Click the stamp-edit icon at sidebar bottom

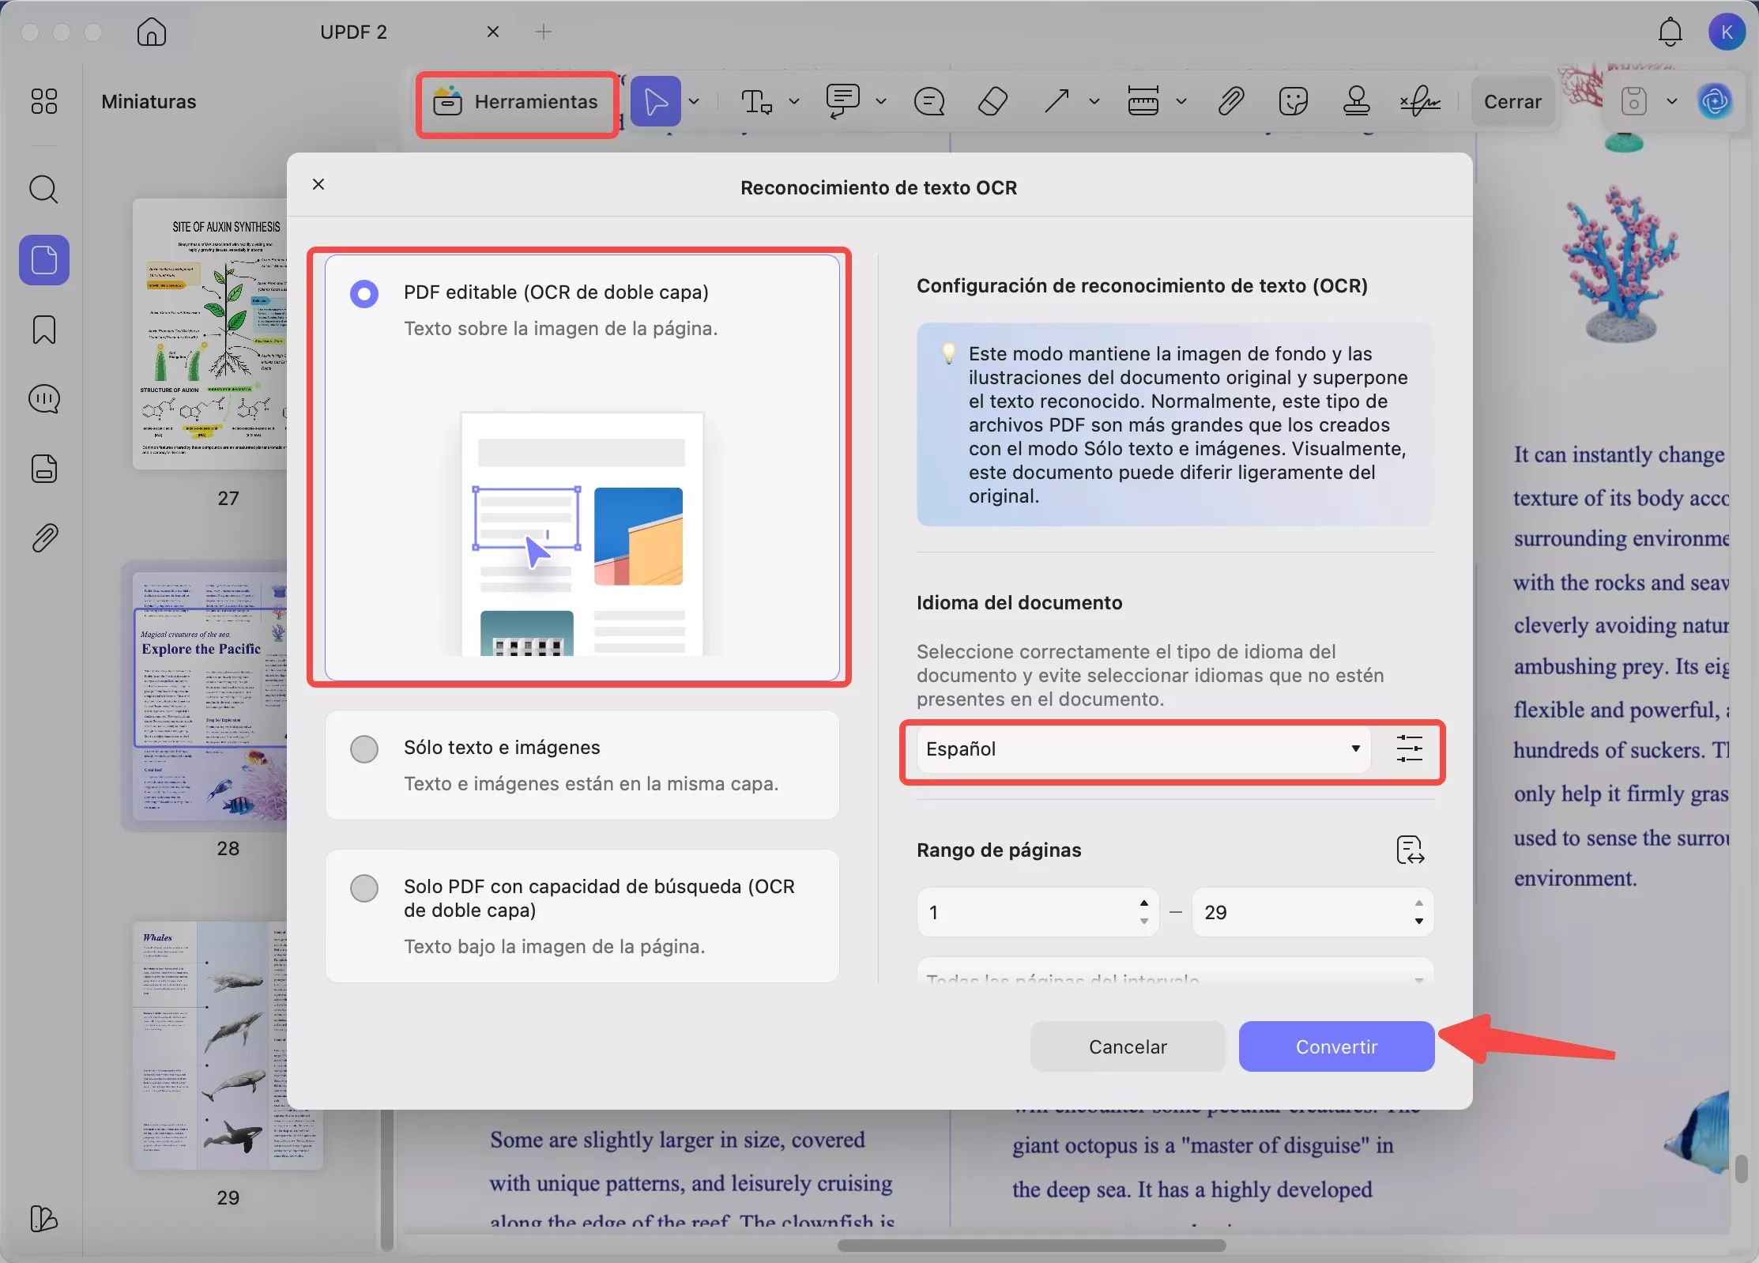(43, 1219)
